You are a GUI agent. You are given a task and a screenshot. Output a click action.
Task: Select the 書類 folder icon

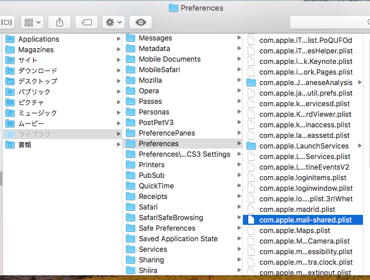(10, 144)
